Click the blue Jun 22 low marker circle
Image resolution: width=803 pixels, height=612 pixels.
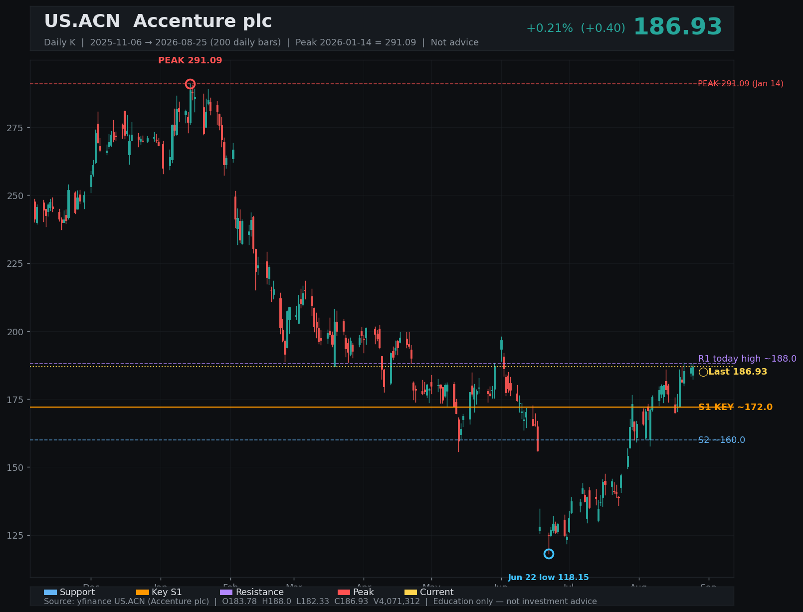(549, 554)
